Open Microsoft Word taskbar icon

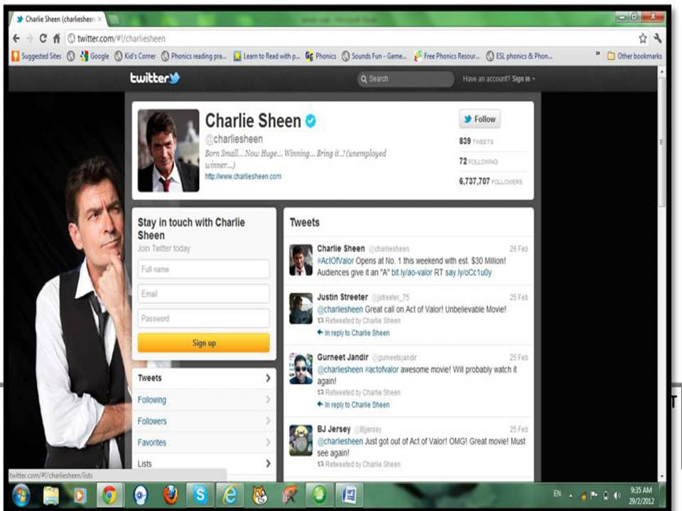point(349,495)
